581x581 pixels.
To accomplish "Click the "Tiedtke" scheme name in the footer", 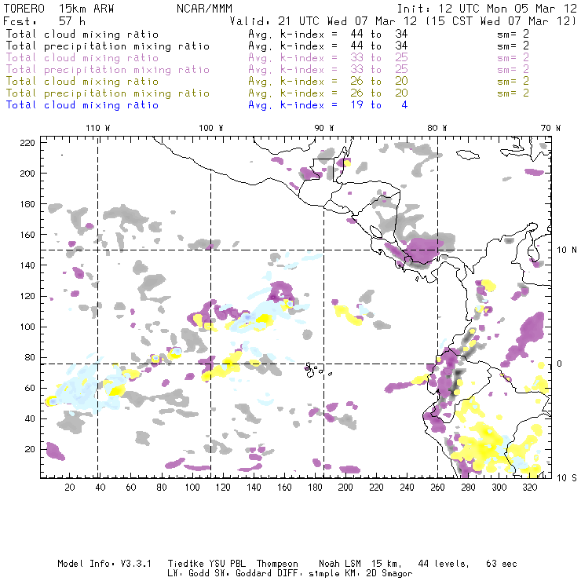I will coord(185,564).
